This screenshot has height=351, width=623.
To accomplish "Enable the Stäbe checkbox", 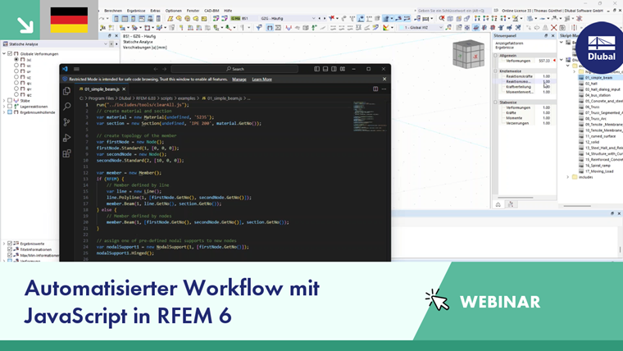I will 10,101.
